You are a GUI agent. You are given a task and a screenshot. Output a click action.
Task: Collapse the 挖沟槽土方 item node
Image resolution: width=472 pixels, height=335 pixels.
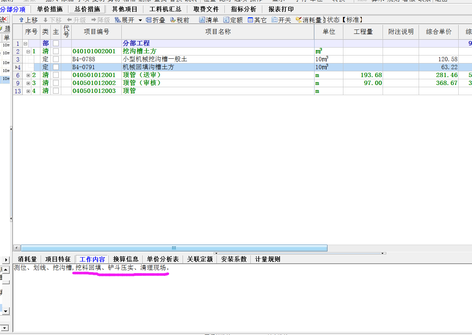(x=28, y=52)
